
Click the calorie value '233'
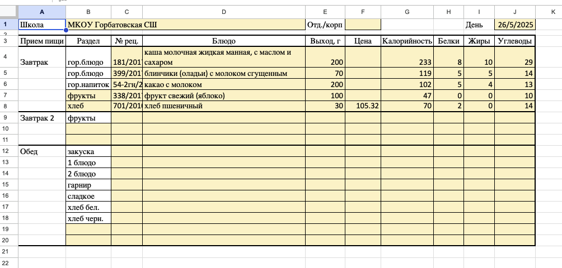[x=407, y=57]
